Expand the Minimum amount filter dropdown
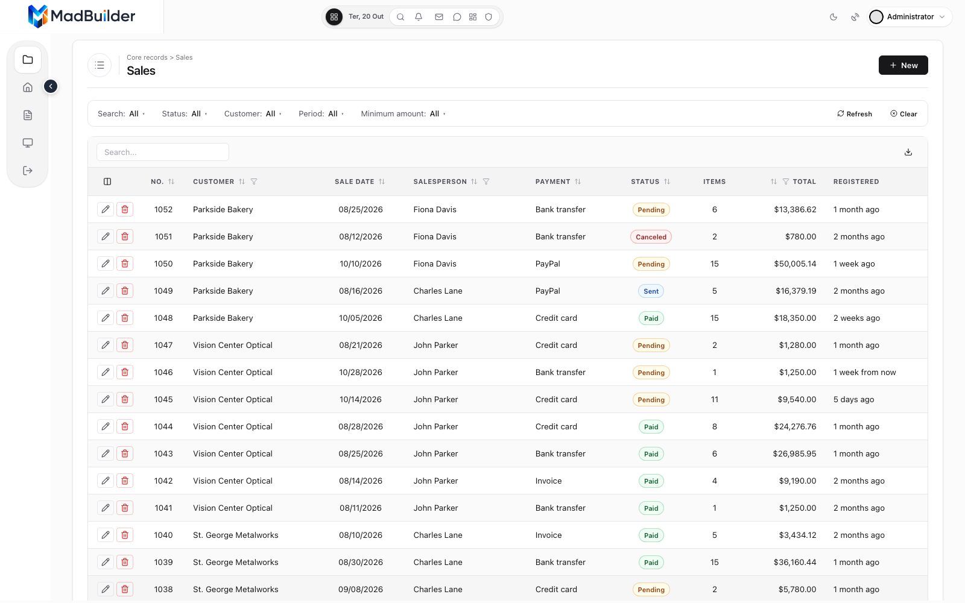The height and width of the screenshot is (603, 965). (403, 113)
